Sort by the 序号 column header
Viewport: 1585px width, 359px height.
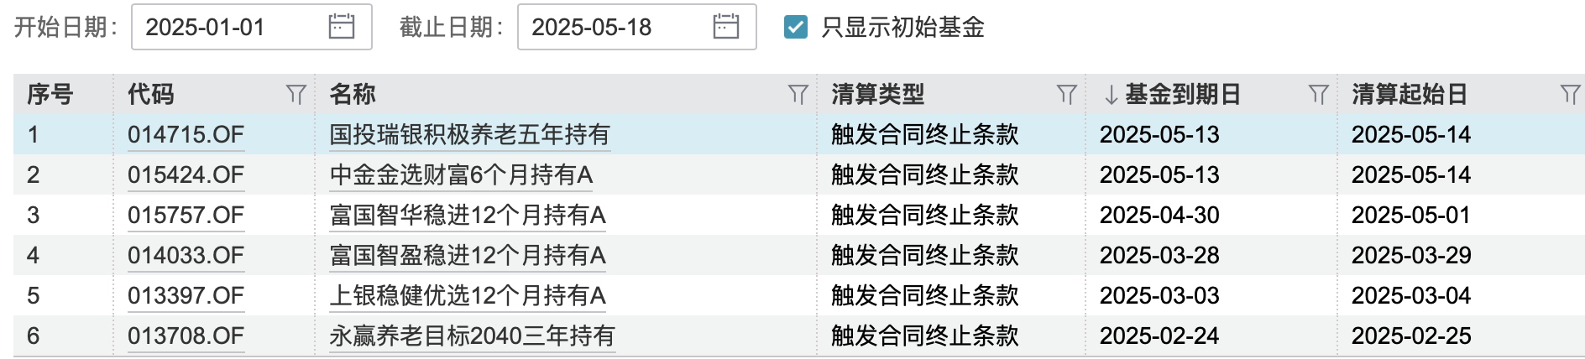click(50, 95)
